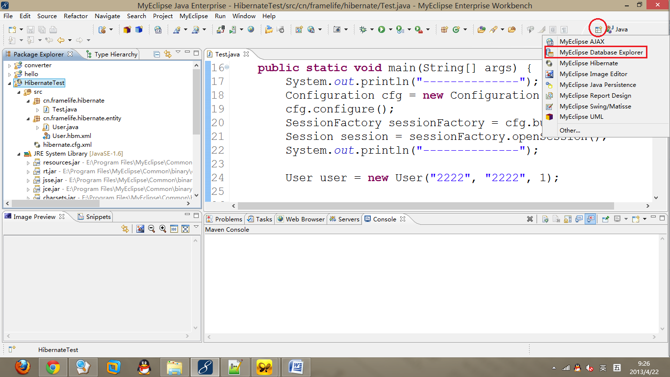The width and height of the screenshot is (670, 377).
Task: Expand the hello project node
Action: pos(9,74)
